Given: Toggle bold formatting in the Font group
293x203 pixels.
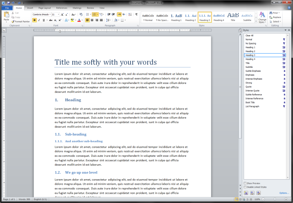Looking at the screenshot, I should click(x=34, y=20).
